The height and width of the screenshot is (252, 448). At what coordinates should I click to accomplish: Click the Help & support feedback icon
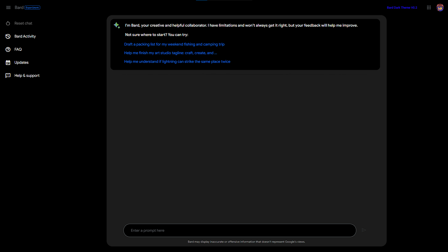8,76
